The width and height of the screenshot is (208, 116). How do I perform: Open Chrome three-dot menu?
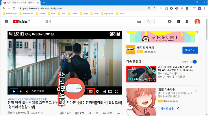coord(205,8)
